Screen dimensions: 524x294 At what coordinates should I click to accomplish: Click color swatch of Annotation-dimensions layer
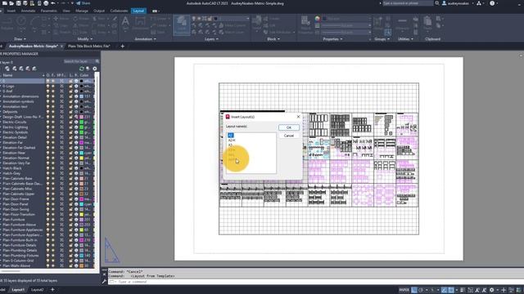(x=81, y=96)
